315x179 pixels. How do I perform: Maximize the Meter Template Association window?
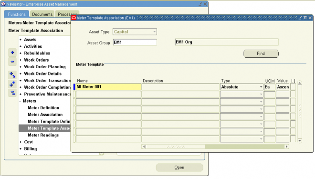click(305, 18)
